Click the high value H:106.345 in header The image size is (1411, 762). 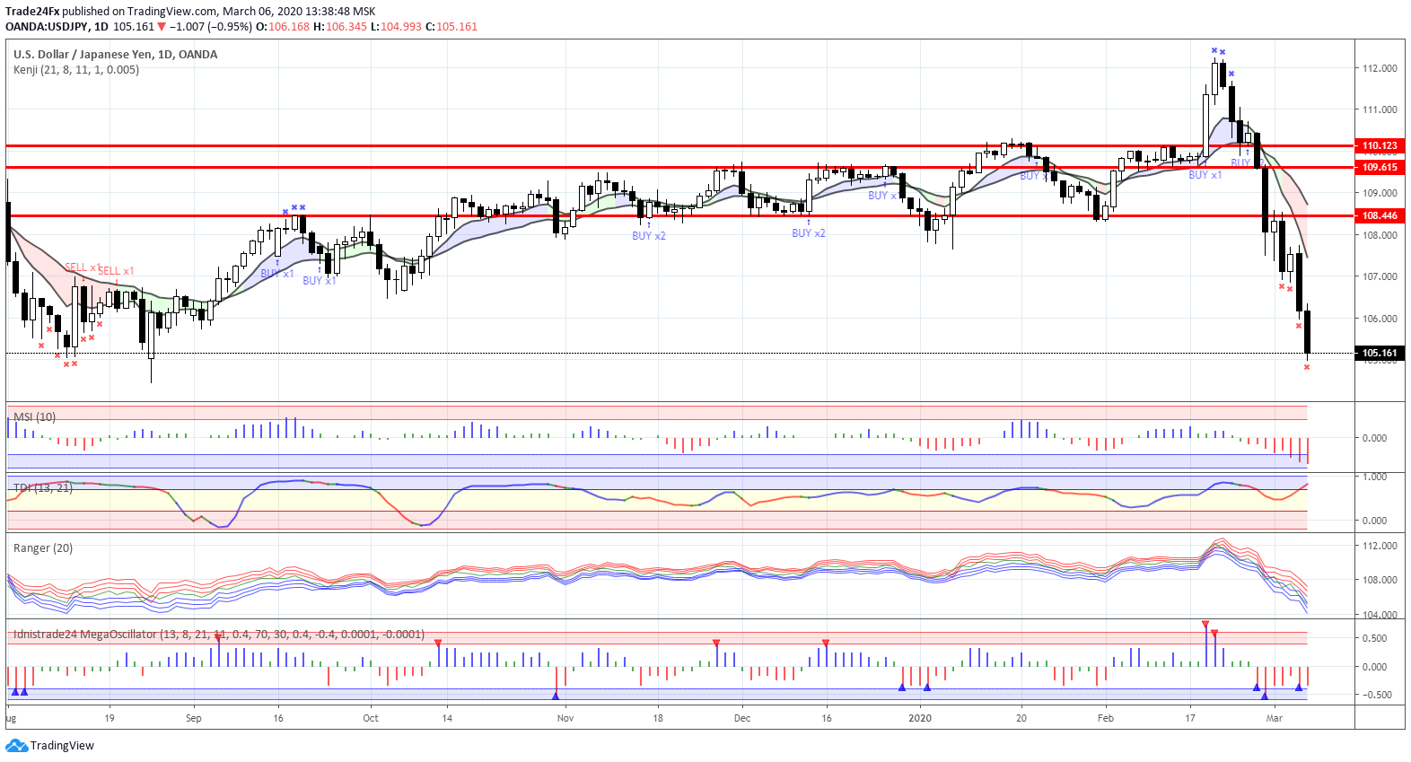(340, 27)
